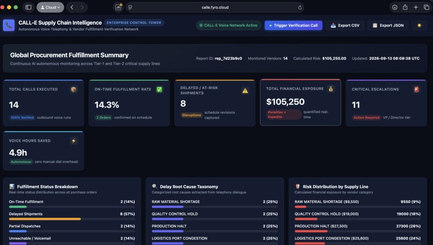Click the Global Procurement Fulfillment Summary heading
Image resolution: width=433 pixels, height=245 pixels.
pos(69,55)
